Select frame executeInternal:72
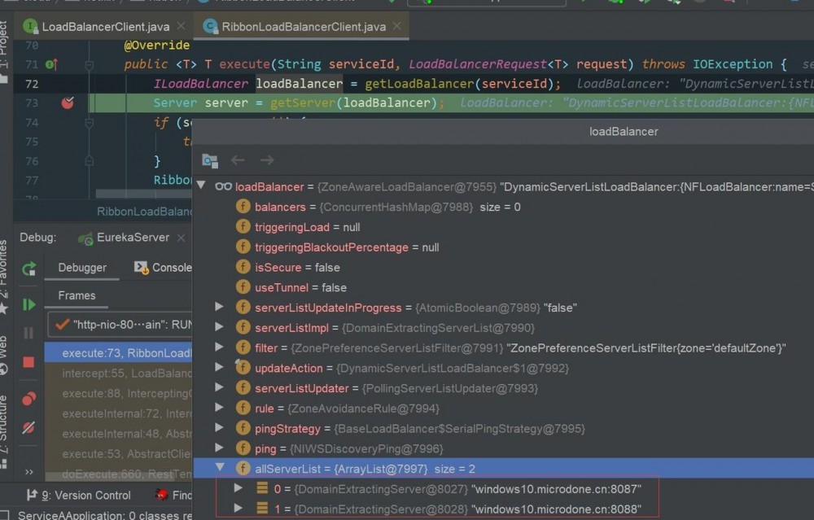 pyautogui.click(x=118, y=413)
